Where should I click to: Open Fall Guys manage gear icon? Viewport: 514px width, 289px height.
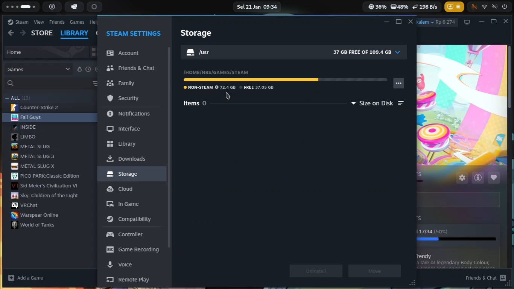point(462,178)
